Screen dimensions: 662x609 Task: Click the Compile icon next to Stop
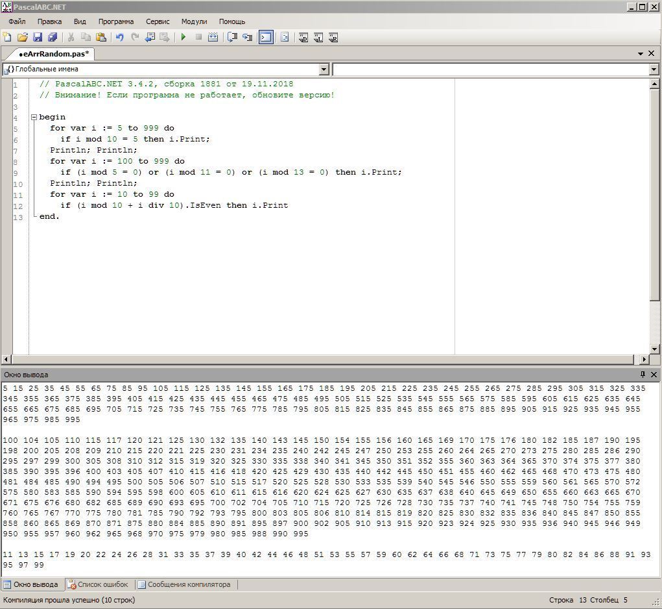[213, 38]
